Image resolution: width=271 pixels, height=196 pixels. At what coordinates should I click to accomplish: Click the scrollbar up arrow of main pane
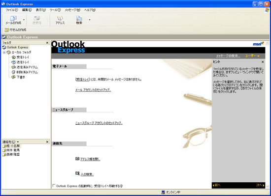point(268,43)
